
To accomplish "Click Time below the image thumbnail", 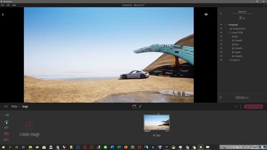I will click(157, 135).
